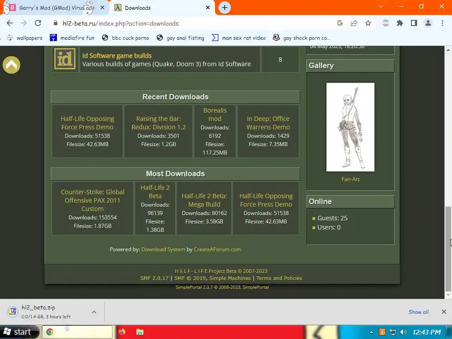Viewport: 452px width, 339px height.
Task: Open the Borealis mod download
Action: 215,114
